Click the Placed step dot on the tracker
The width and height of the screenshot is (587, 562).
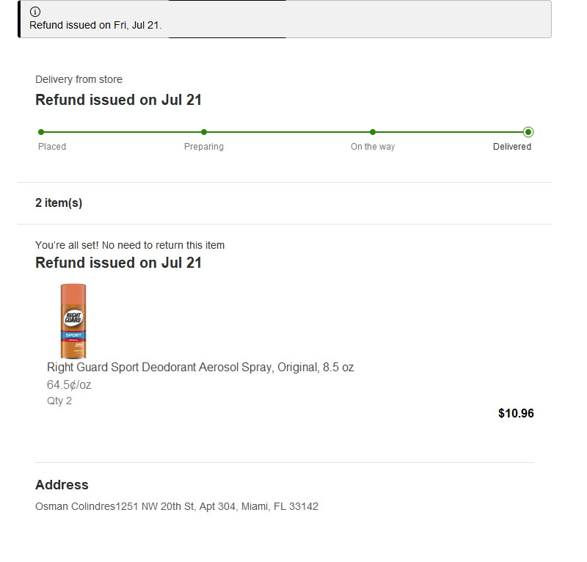pyautogui.click(x=41, y=132)
